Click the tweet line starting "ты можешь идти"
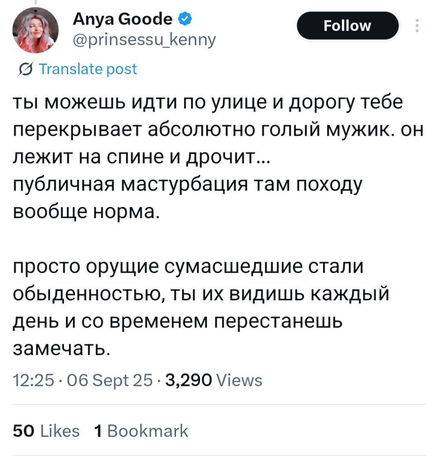Screen dimensions: 440x469 point(208,102)
